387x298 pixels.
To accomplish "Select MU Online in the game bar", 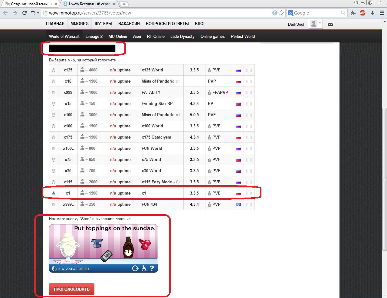I will pyautogui.click(x=118, y=36).
